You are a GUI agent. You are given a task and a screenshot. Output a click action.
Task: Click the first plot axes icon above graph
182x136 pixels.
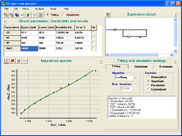pos(7,61)
